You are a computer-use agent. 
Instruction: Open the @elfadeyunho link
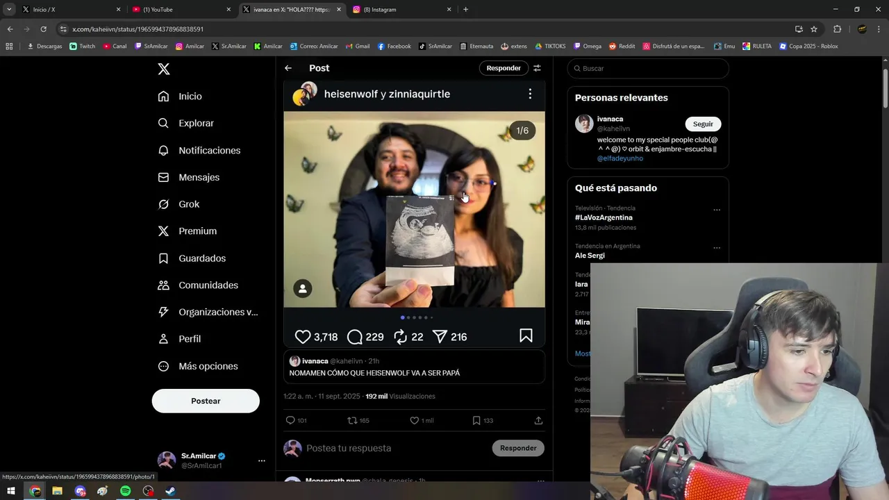pyautogui.click(x=620, y=158)
